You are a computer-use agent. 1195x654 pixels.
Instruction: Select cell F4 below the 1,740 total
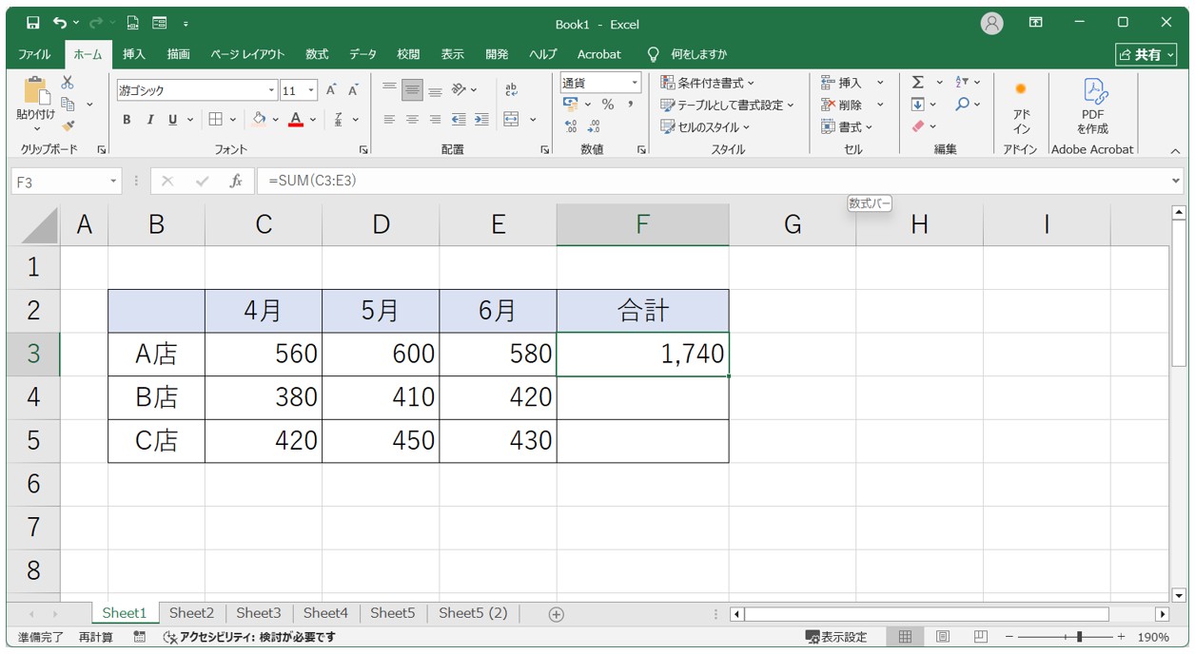[x=642, y=397]
